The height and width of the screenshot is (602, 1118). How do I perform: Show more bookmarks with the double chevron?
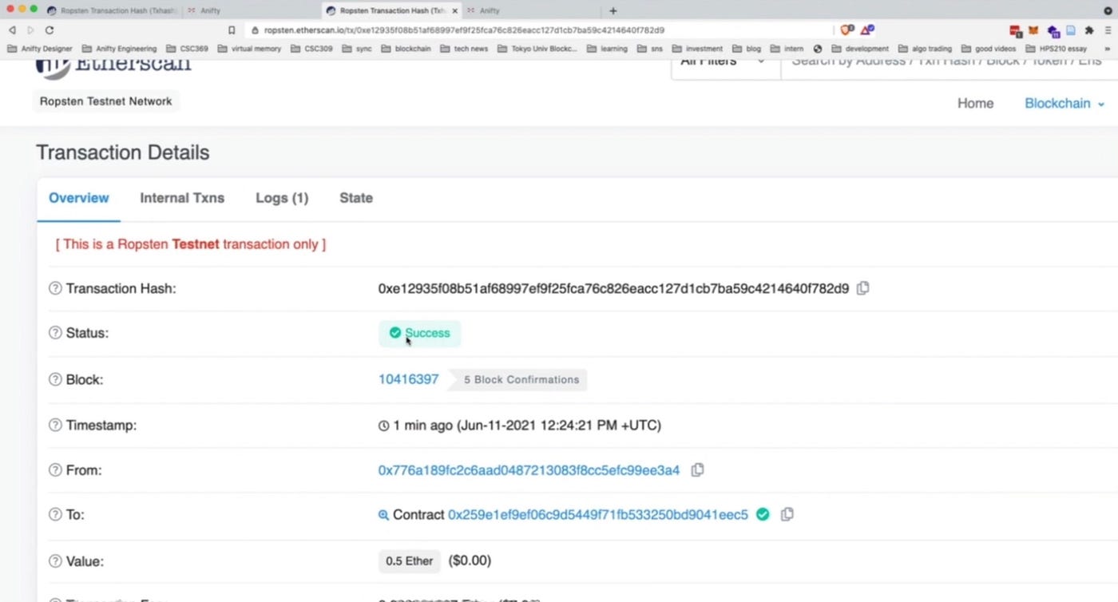click(x=1107, y=49)
